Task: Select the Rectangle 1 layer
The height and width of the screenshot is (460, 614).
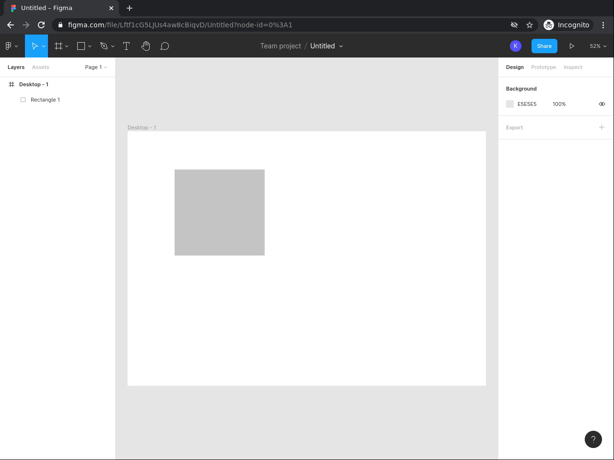Action: (45, 100)
